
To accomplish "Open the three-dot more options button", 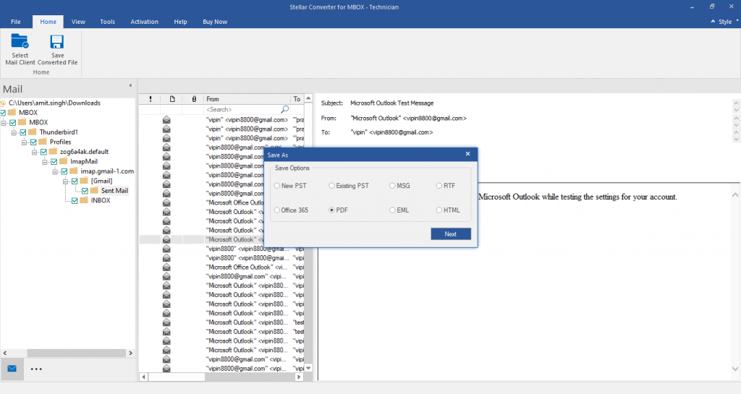I will (36, 369).
